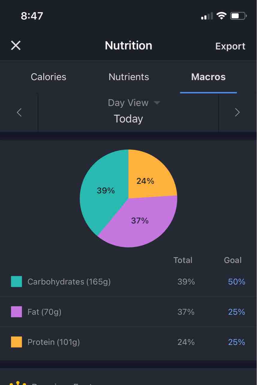
Task: Edit the 50% Carbohydrates goal
Action: [x=236, y=282]
